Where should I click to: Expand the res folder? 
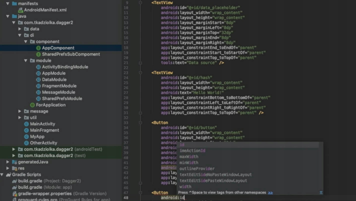pos(8,168)
